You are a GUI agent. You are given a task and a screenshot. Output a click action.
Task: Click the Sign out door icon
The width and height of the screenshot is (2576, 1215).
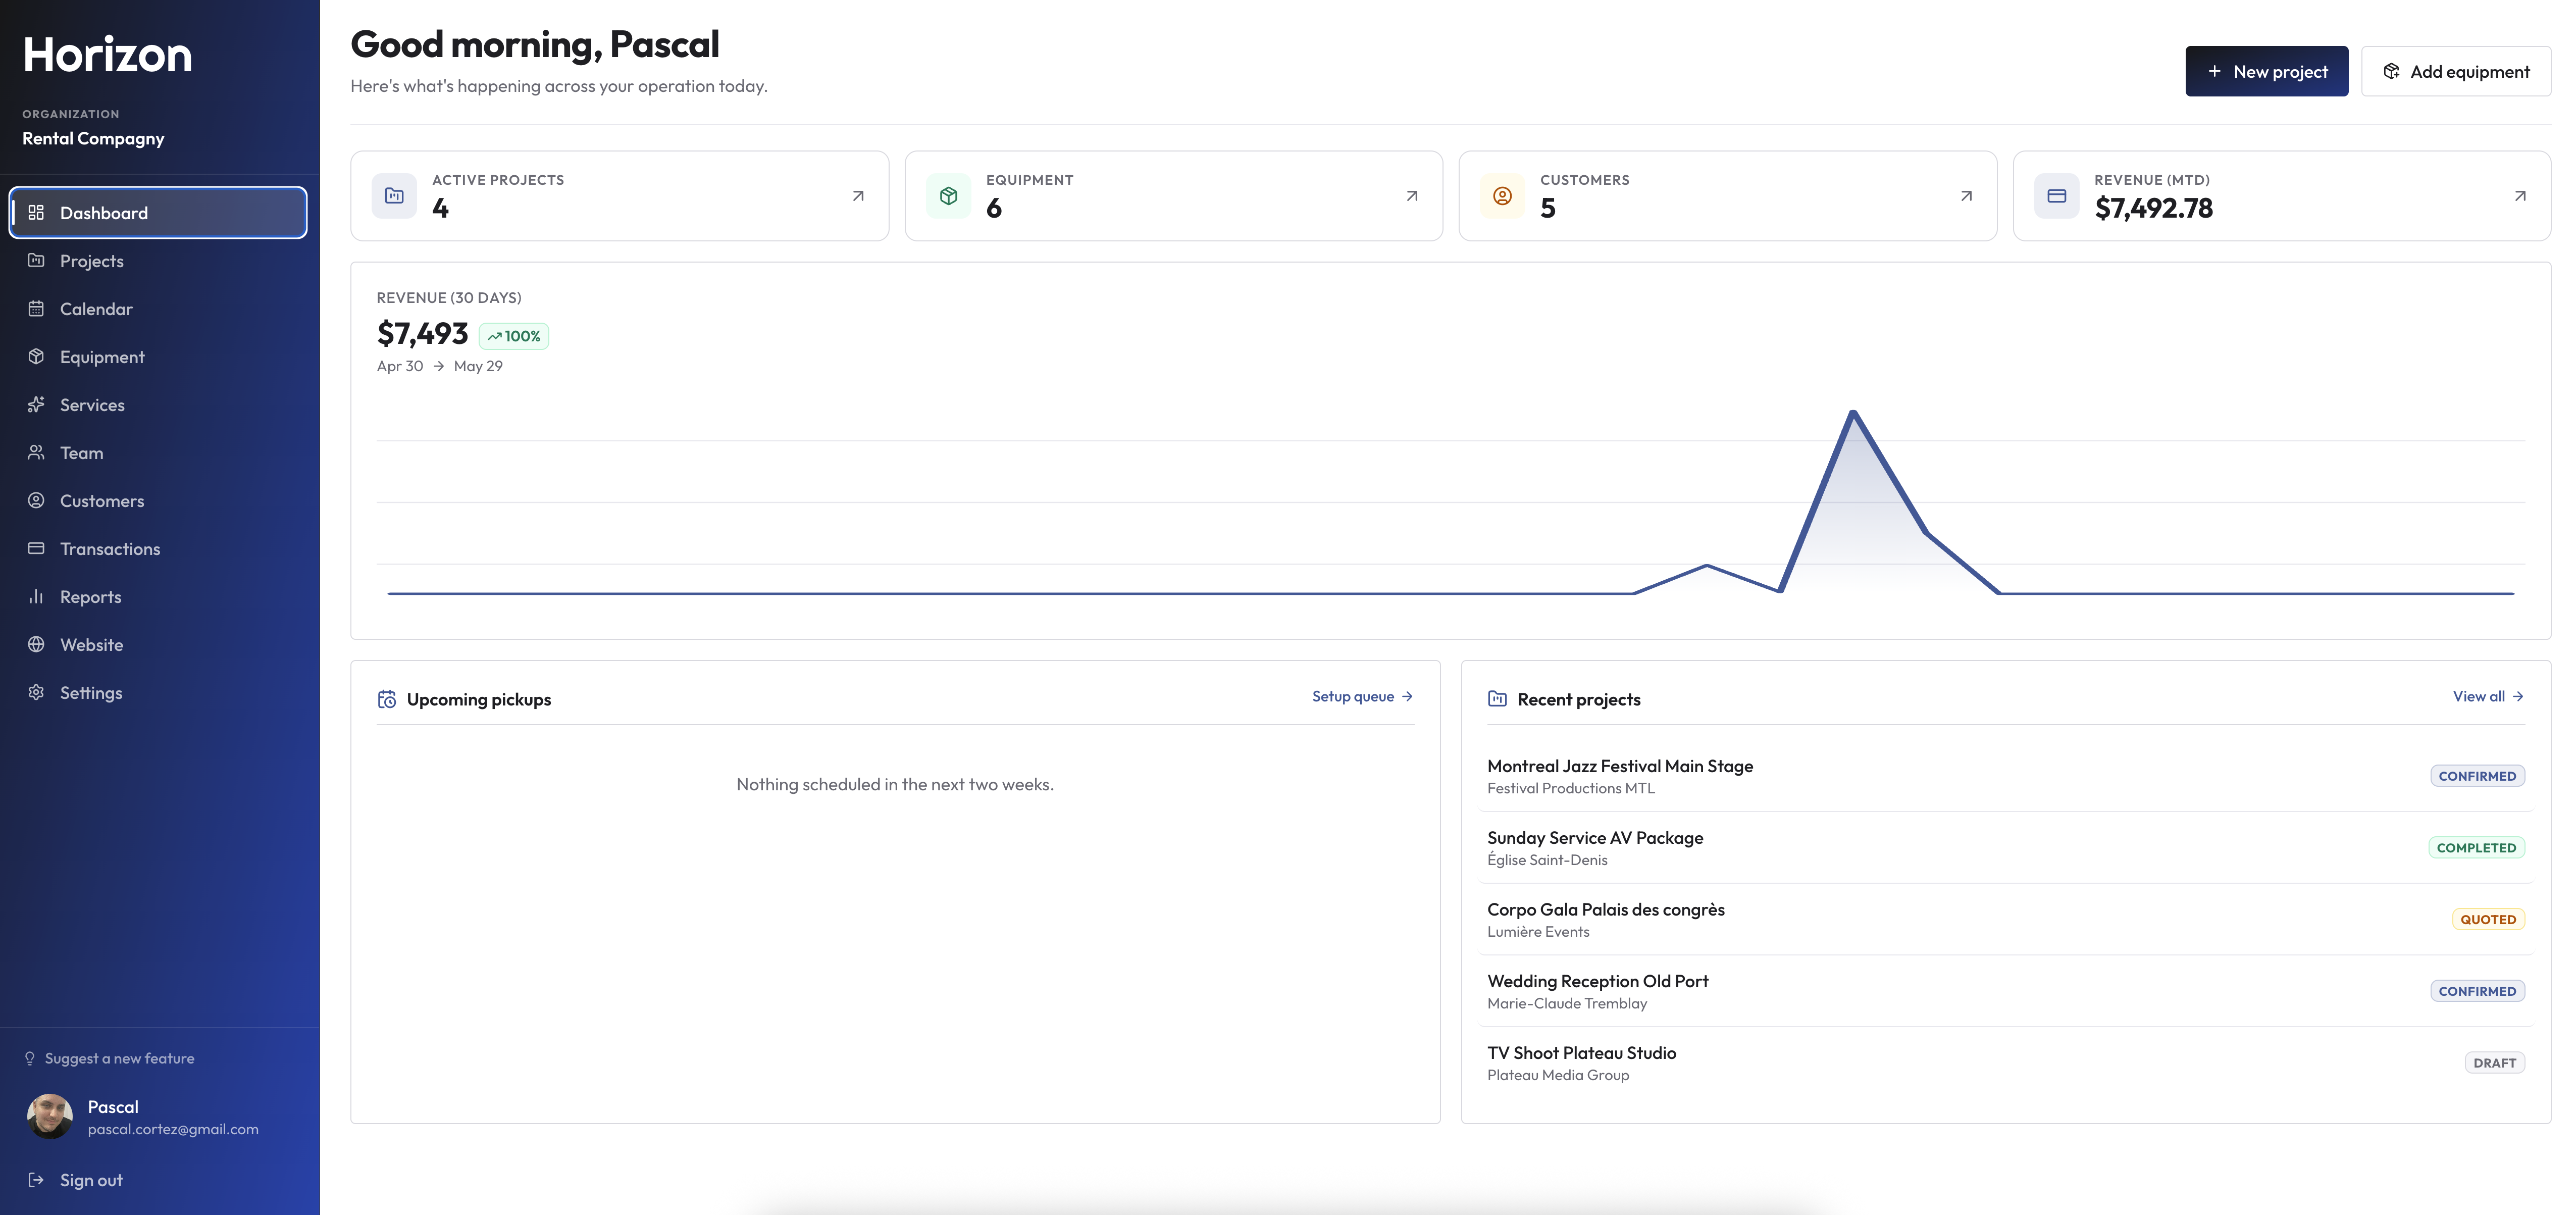36,1179
